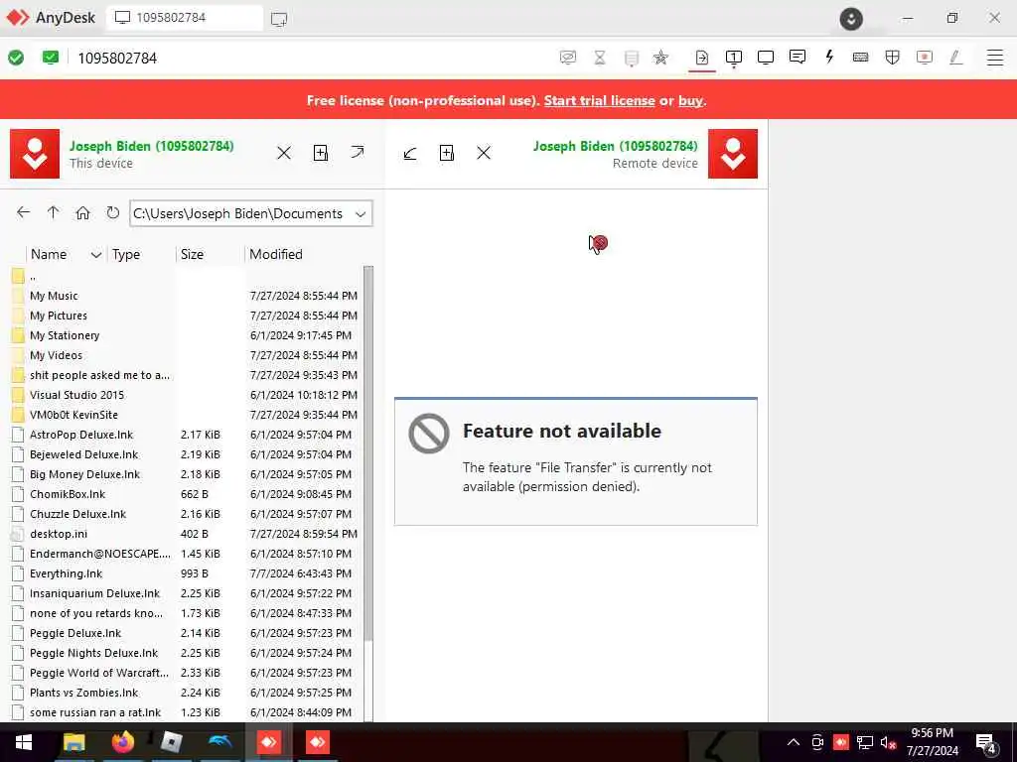The height and width of the screenshot is (762, 1017).
Task: Click the download arrow icon on Remote device
Action: (410, 154)
